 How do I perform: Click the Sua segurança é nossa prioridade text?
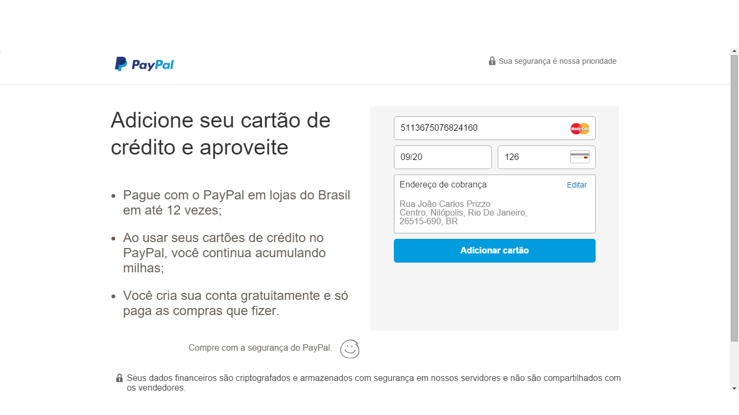558,61
